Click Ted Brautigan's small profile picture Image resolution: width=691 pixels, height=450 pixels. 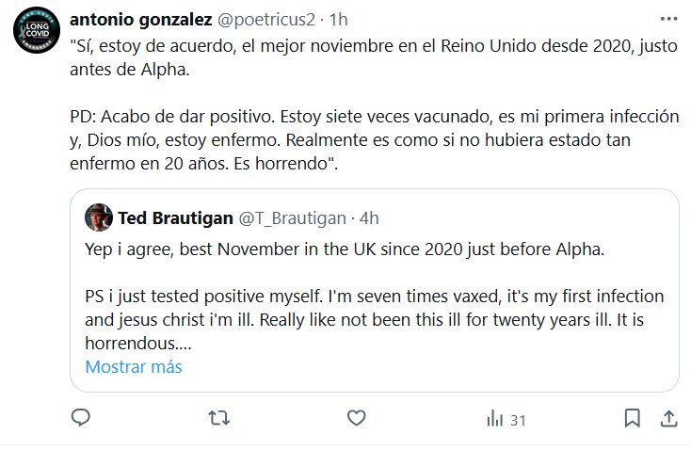[x=99, y=217]
